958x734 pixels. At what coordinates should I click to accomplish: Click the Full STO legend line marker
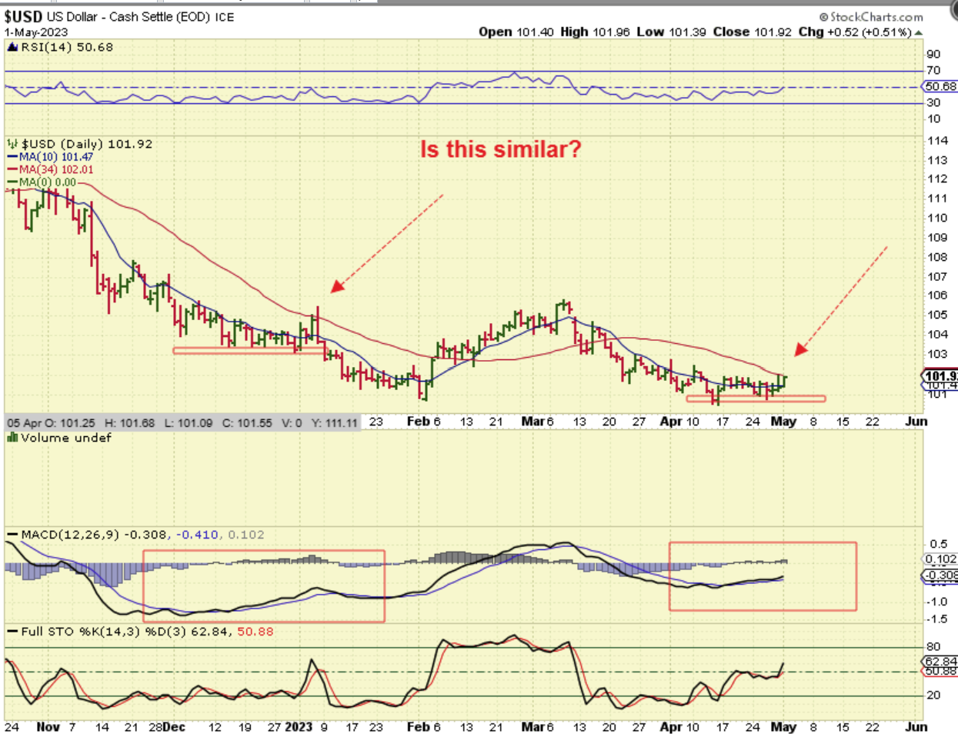point(12,632)
